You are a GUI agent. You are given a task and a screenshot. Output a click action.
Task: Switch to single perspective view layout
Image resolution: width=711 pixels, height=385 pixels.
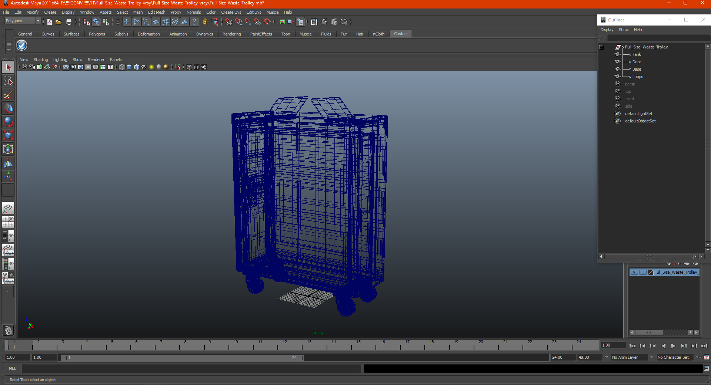click(x=8, y=208)
